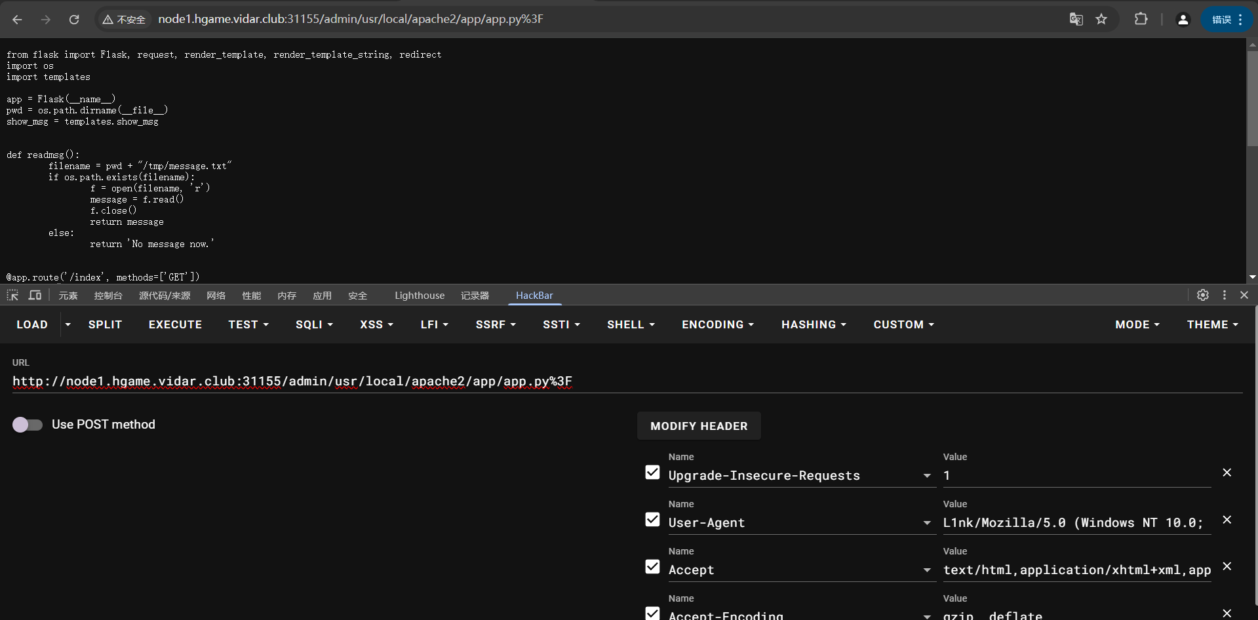The image size is (1258, 620).
Task: Toggle the Use POST method switch
Action: 28,425
